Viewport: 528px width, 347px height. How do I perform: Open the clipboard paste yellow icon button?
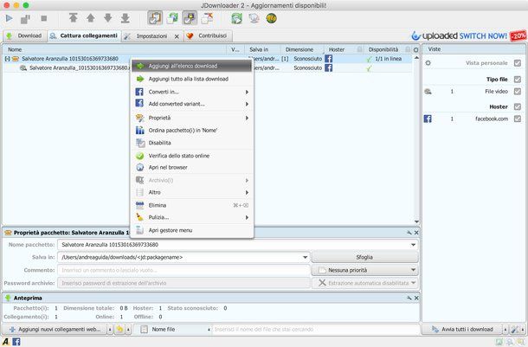point(119,329)
